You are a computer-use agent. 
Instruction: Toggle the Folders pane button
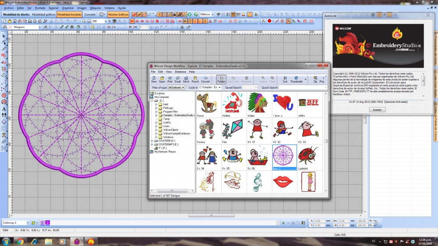coord(221,79)
